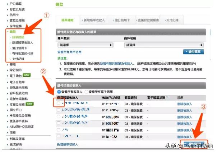Open ATM海外交易設定 in the sidebar
The width and height of the screenshot is (217, 153).
(22, 127)
